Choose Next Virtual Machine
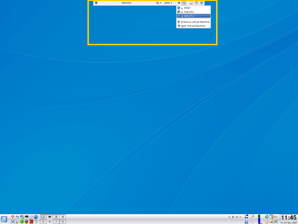 click(x=194, y=26)
